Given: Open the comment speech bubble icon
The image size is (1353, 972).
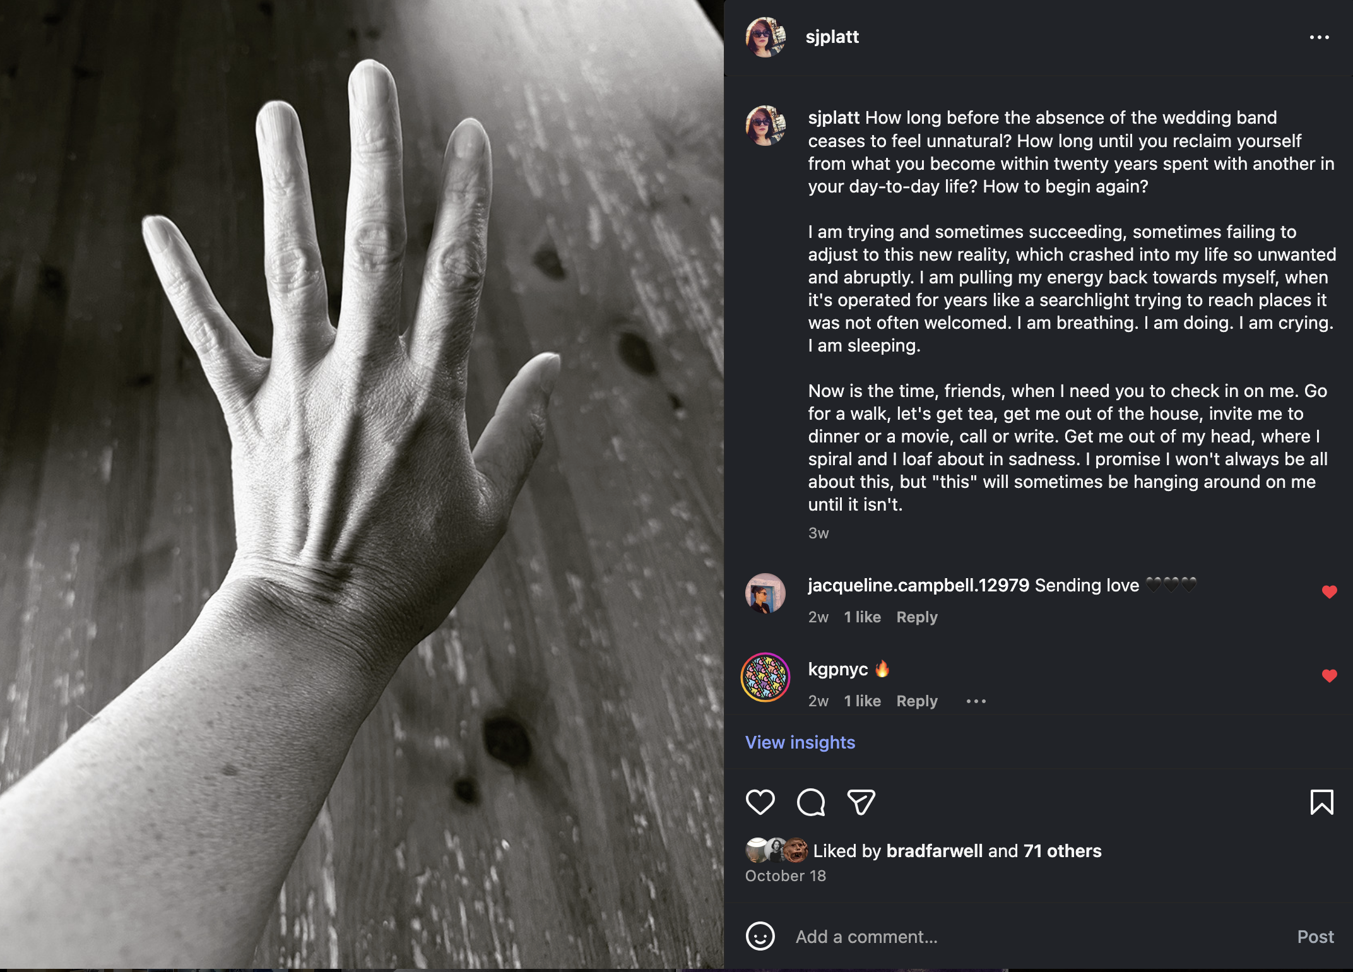Looking at the screenshot, I should point(811,802).
